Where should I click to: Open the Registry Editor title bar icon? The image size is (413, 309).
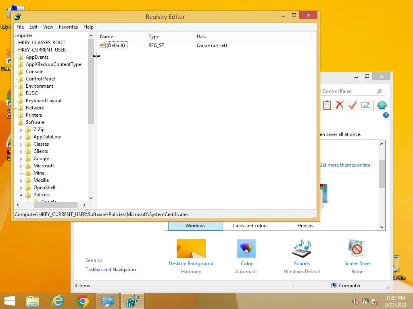[x=17, y=17]
